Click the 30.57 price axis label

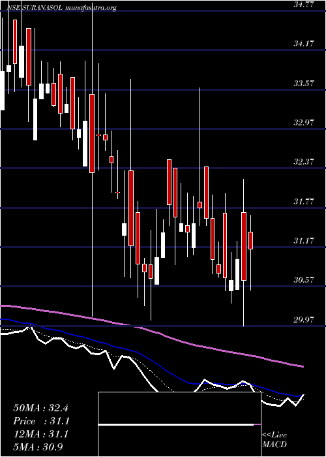pyautogui.click(x=304, y=280)
